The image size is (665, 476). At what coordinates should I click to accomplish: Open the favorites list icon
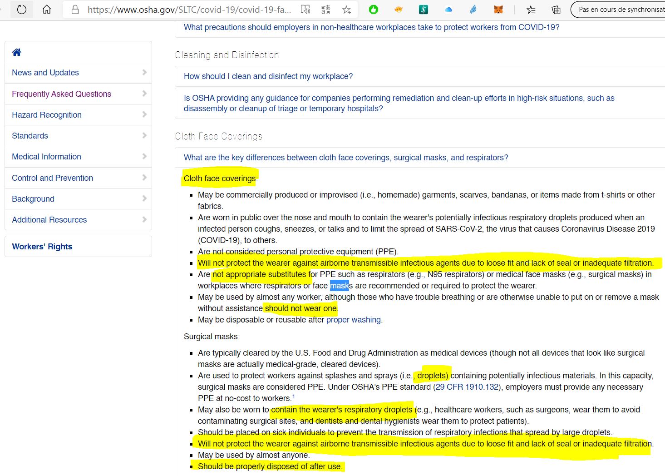[x=531, y=10]
